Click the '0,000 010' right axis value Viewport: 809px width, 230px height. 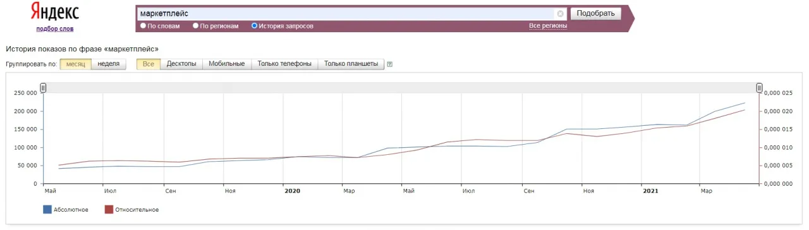(778, 148)
